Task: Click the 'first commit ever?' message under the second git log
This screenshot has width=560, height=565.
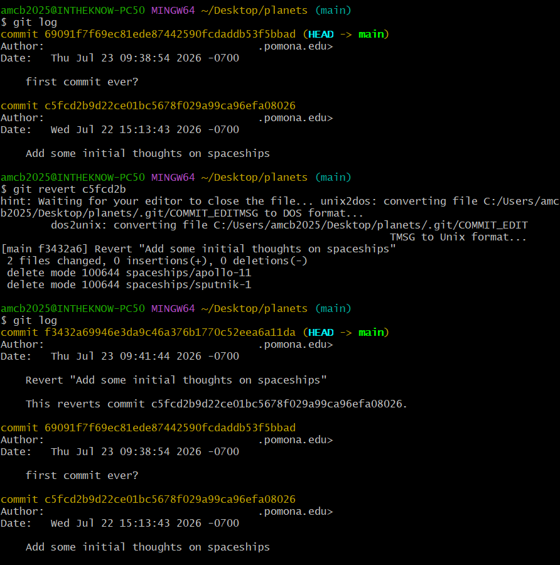Action: [x=82, y=475]
